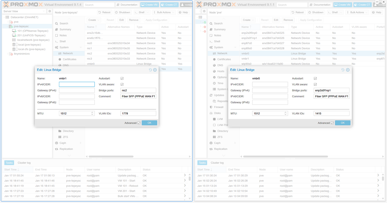Close the vmbr0 Edit Linux Bridge dialog
Screen dimensions: 387x203
(348, 70)
